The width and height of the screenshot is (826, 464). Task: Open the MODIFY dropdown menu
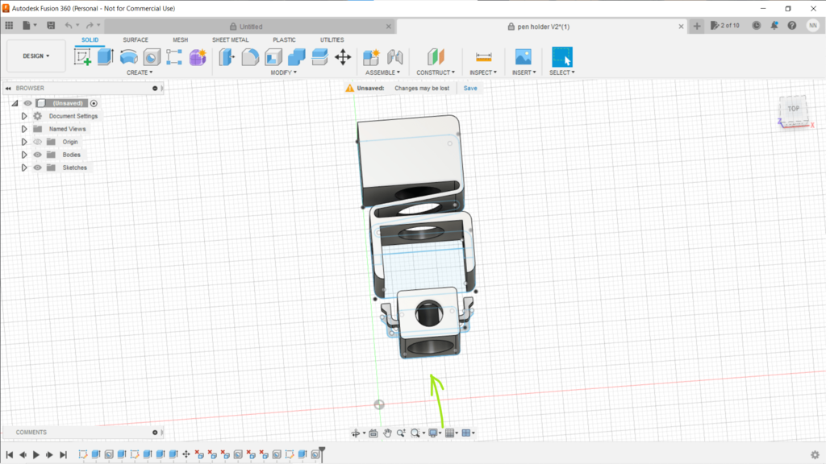pos(283,72)
